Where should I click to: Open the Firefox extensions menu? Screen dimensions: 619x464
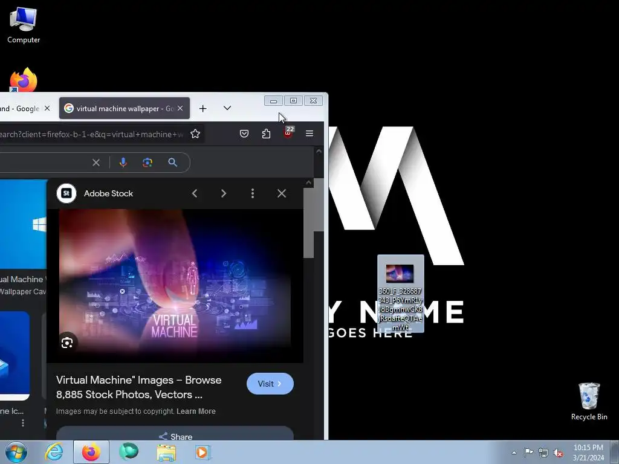[x=266, y=134]
